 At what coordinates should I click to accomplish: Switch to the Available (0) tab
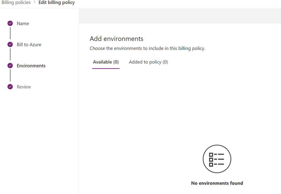(x=106, y=62)
